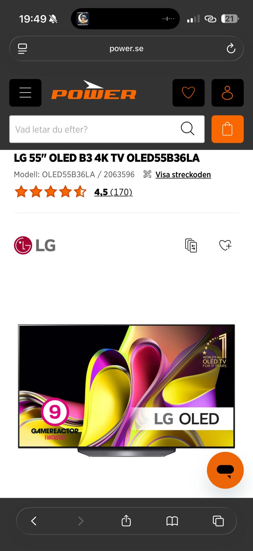
Task: Click the compare products icon
Action: pyautogui.click(x=191, y=245)
